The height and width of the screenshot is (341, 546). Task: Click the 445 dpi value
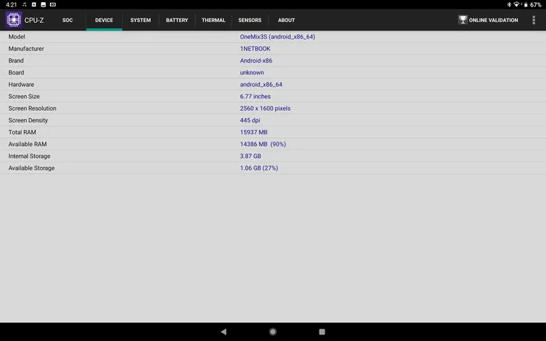click(x=249, y=120)
